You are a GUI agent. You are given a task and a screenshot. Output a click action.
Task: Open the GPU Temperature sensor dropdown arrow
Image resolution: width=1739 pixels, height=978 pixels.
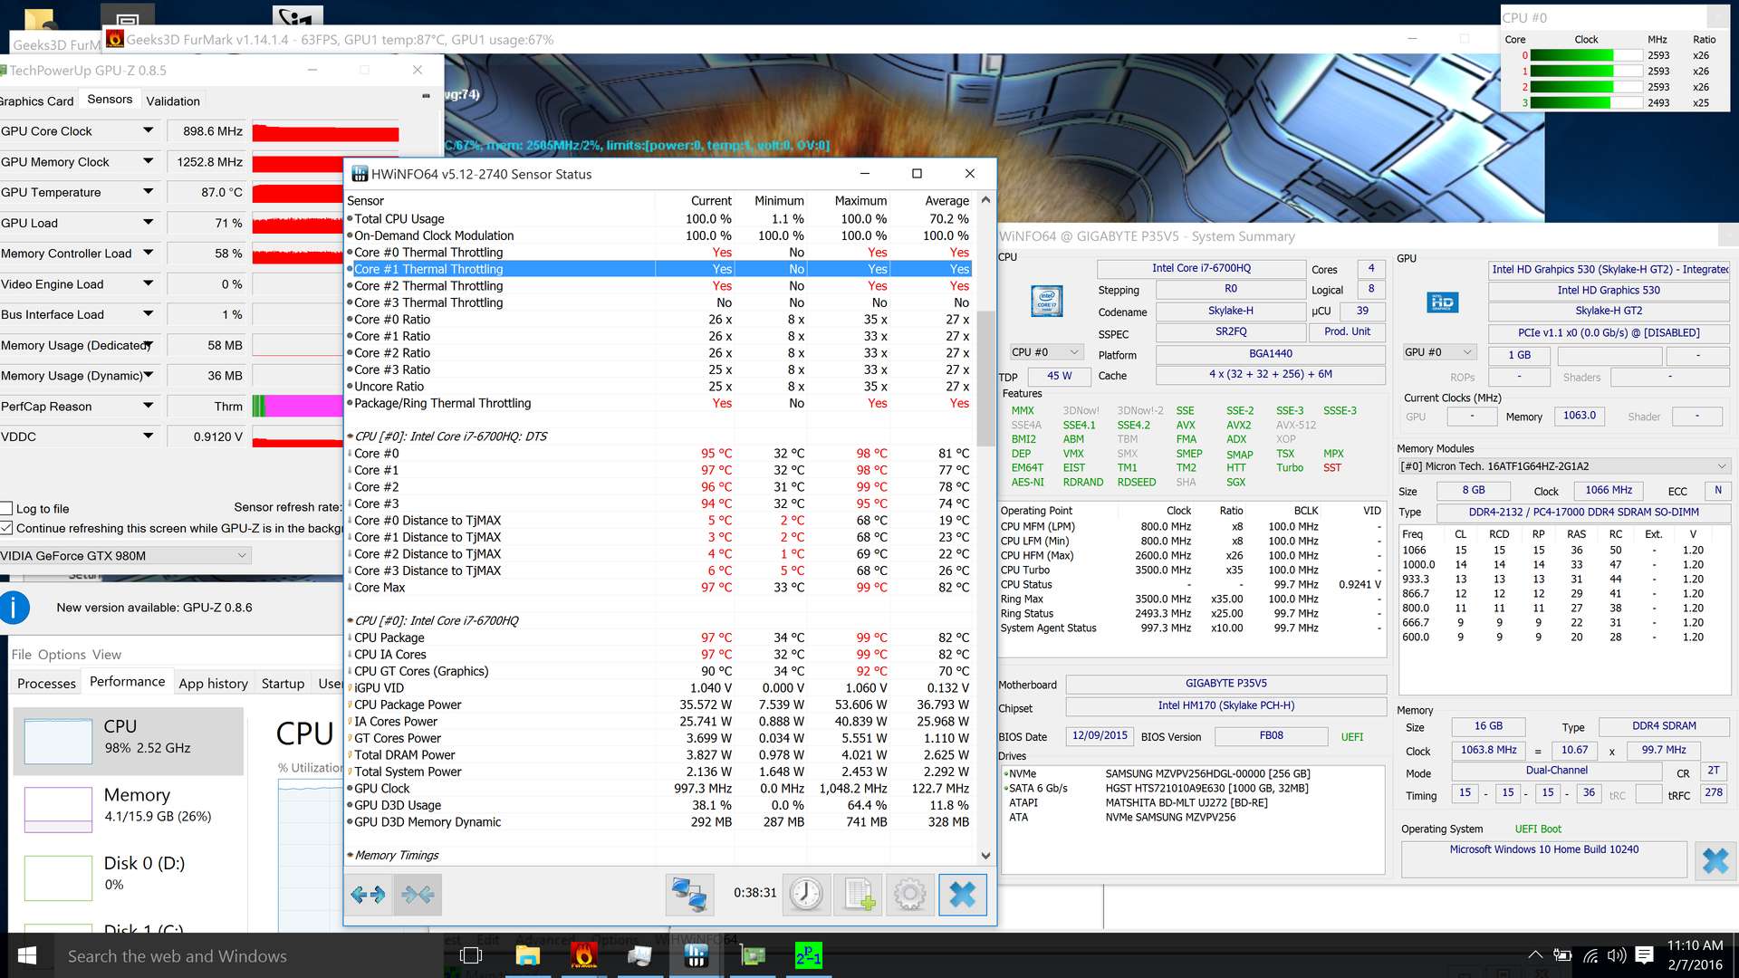click(x=148, y=192)
